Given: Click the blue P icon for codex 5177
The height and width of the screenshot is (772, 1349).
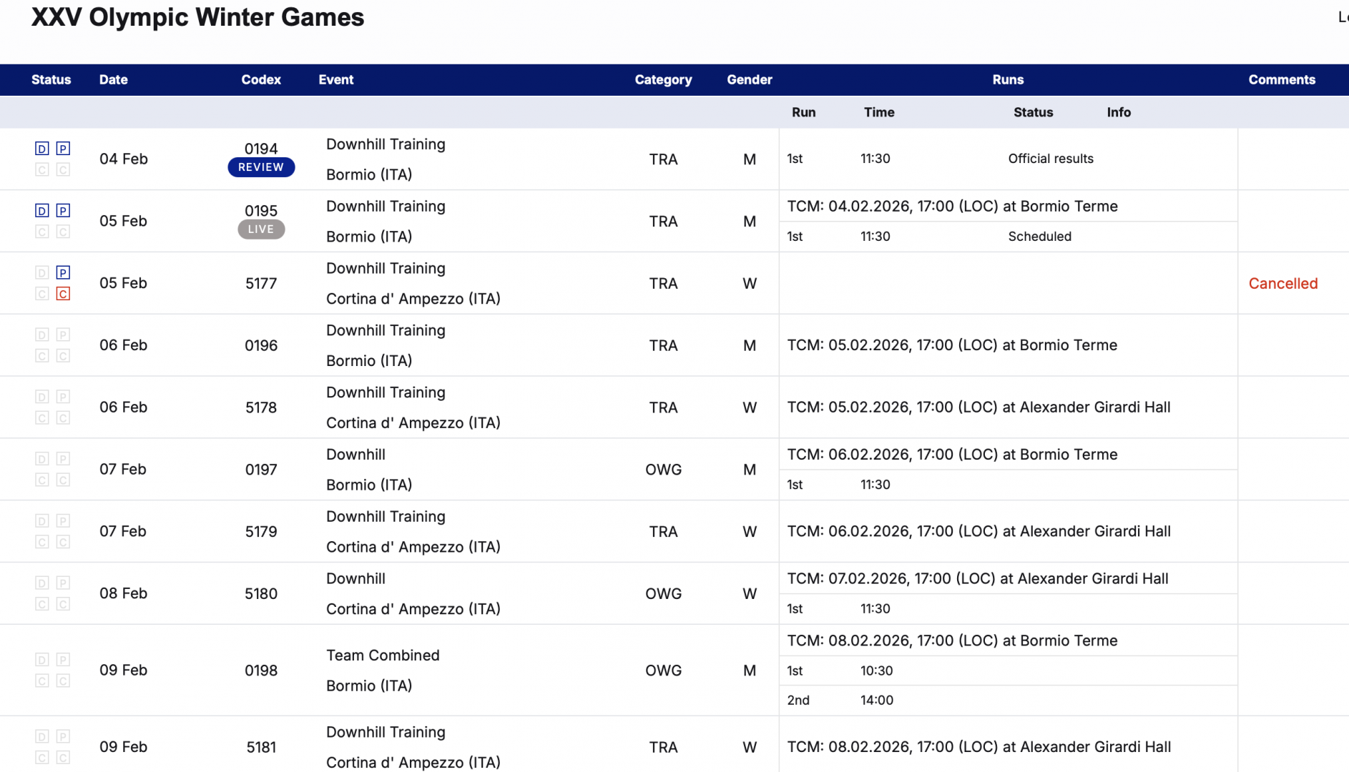Looking at the screenshot, I should pyautogui.click(x=63, y=273).
